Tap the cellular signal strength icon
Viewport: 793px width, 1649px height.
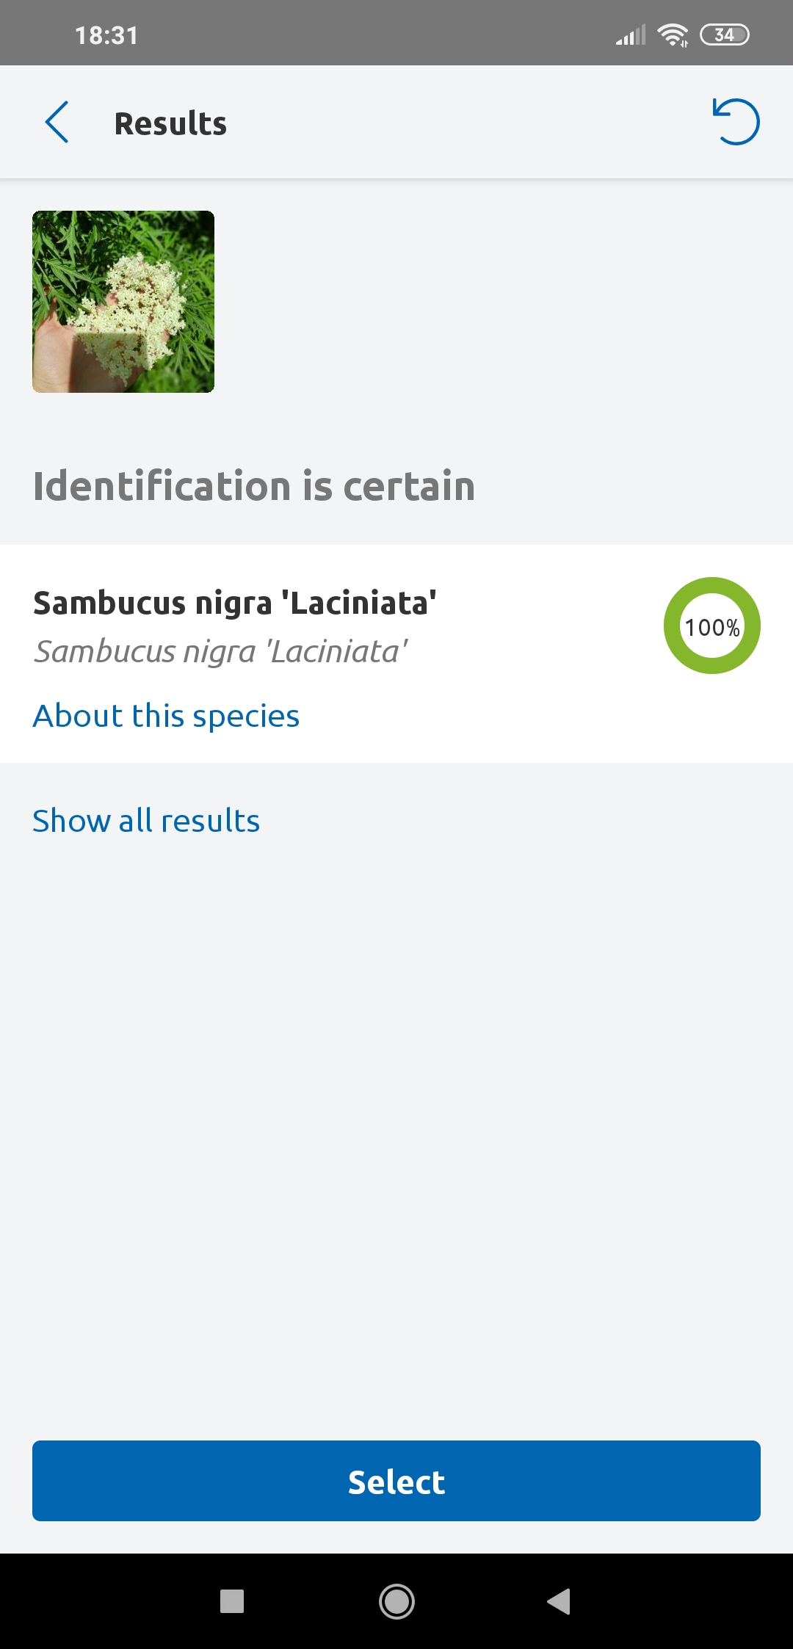631,35
